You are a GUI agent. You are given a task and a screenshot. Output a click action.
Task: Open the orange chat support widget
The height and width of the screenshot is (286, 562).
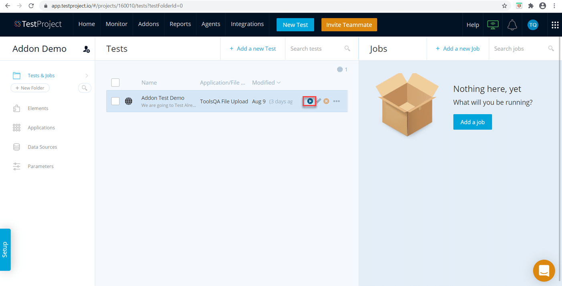544,271
